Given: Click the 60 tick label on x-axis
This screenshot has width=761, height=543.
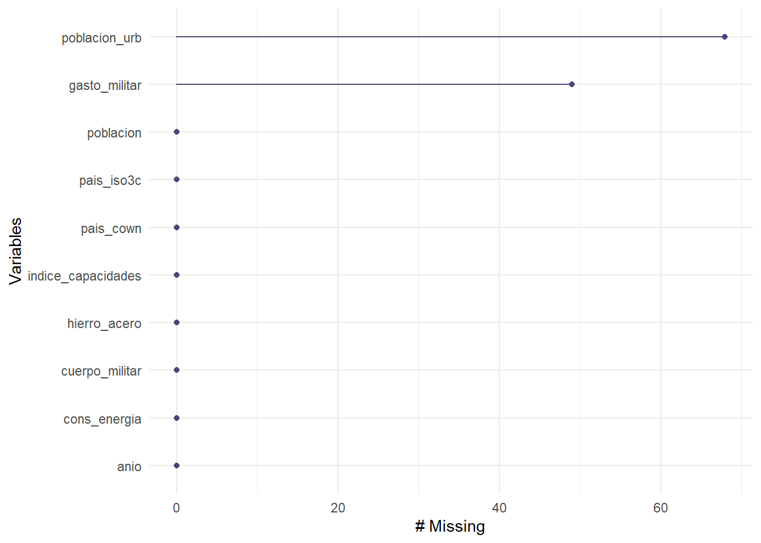Looking at the screenshot, I should coord(661,508).
